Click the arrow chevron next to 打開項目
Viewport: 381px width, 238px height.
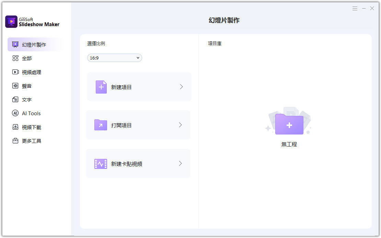(x=180, y=125)
